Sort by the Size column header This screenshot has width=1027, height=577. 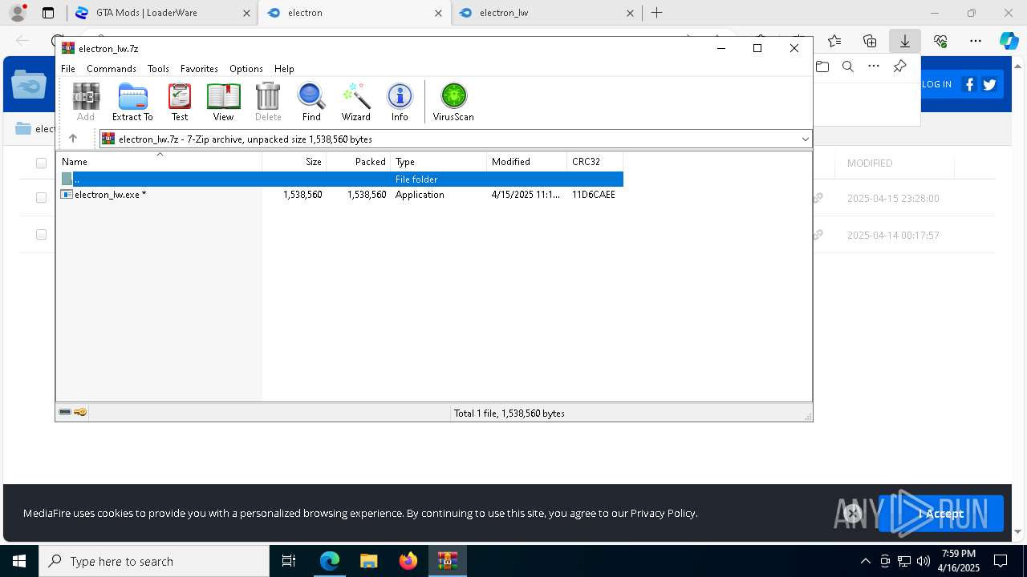coord(294,161)
